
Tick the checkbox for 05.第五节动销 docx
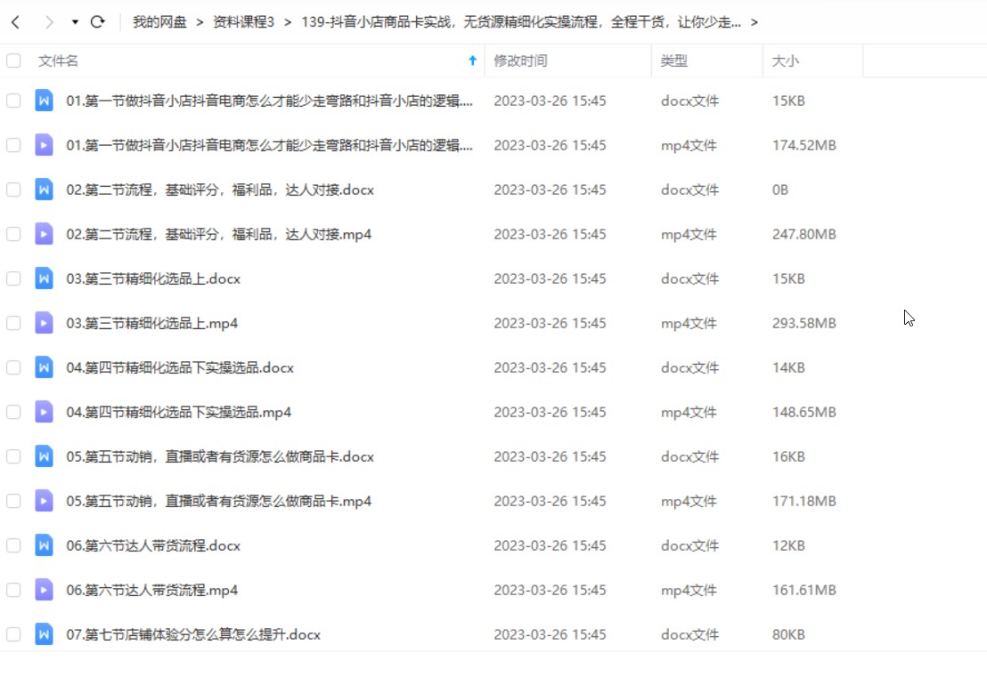13,456
